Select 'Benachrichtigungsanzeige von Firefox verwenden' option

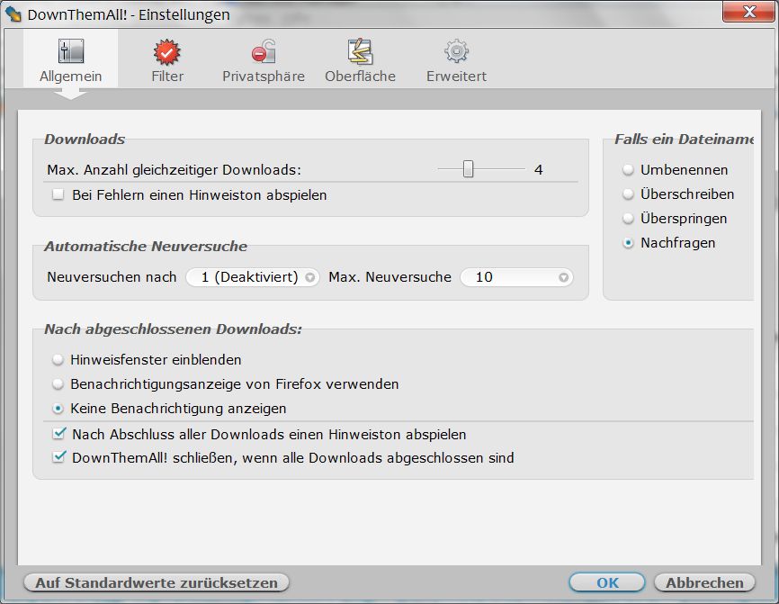click(58, 383)
